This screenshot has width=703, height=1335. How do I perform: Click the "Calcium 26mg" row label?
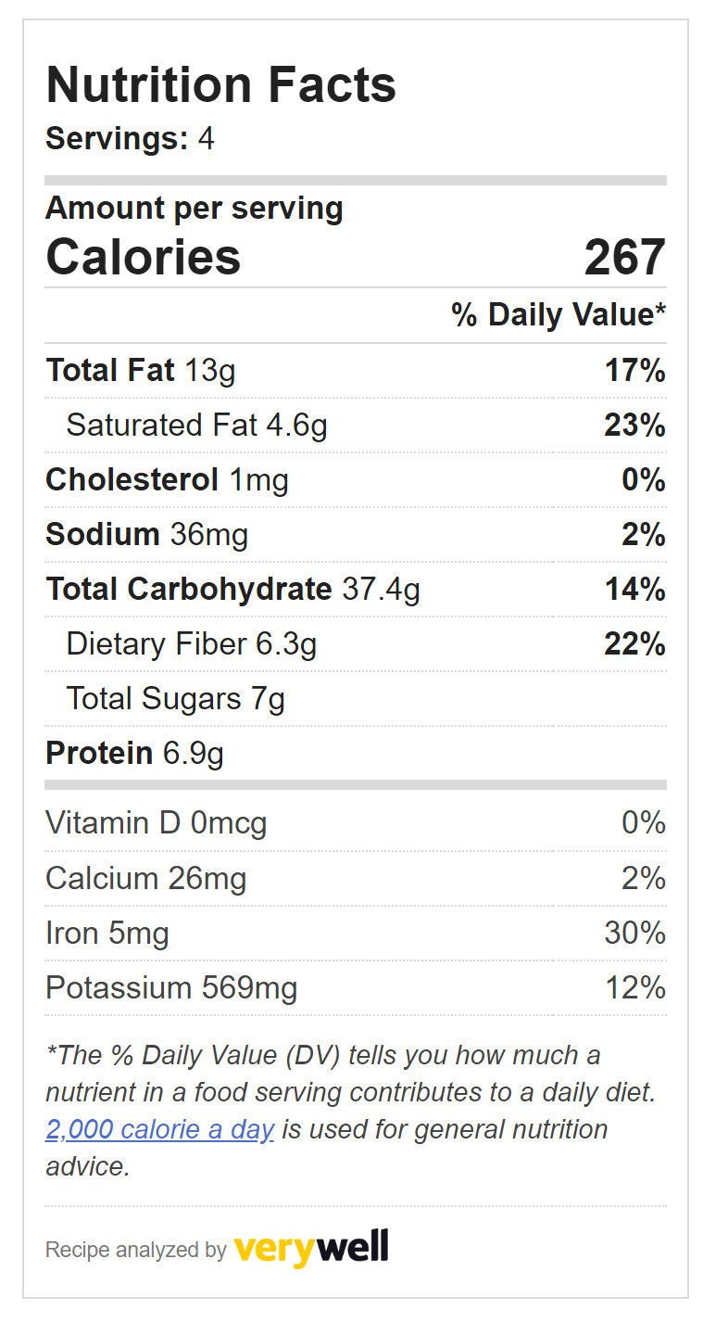pyautogui.click(x=145, y=878)
